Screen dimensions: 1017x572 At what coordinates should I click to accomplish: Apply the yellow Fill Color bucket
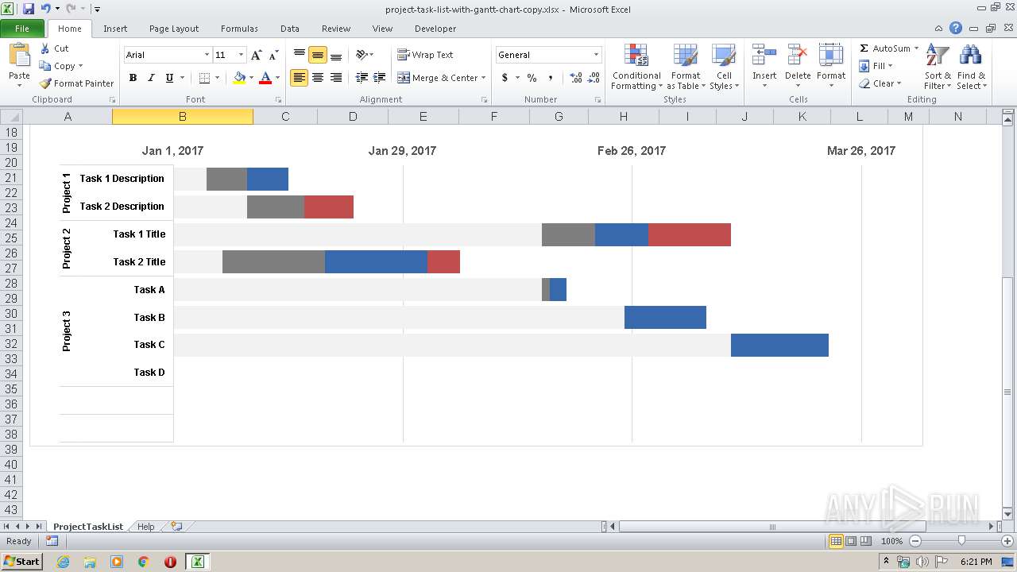239,78
